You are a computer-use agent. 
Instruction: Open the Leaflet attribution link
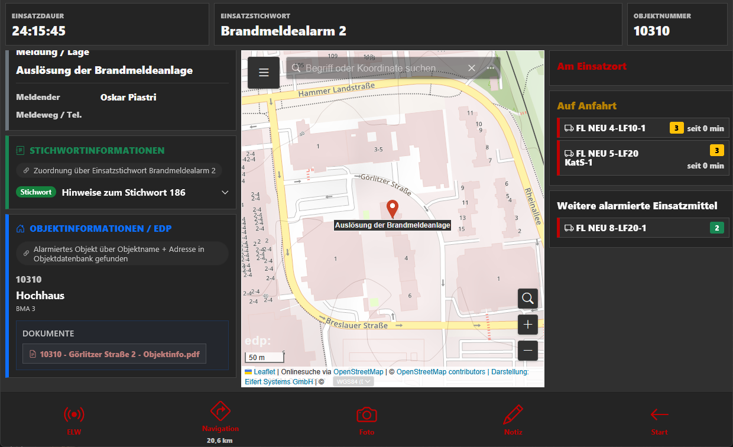click(264, 372)
